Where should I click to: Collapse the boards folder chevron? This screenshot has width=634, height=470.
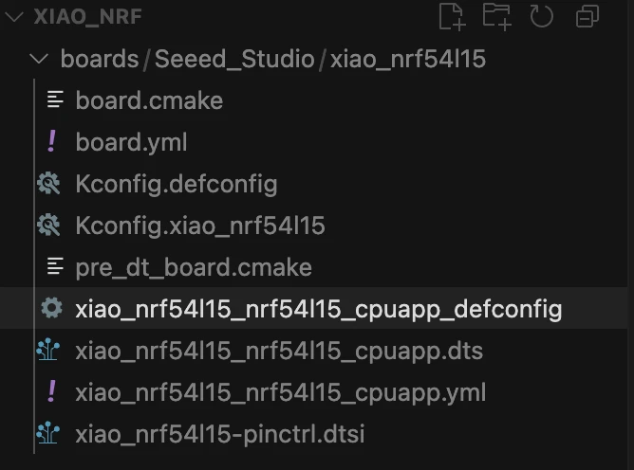click(39, 59)
